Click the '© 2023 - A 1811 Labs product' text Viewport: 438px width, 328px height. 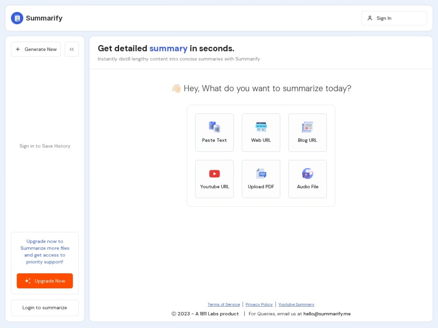point(205,314)
